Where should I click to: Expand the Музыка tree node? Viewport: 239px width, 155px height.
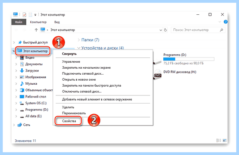pos(16,83)
